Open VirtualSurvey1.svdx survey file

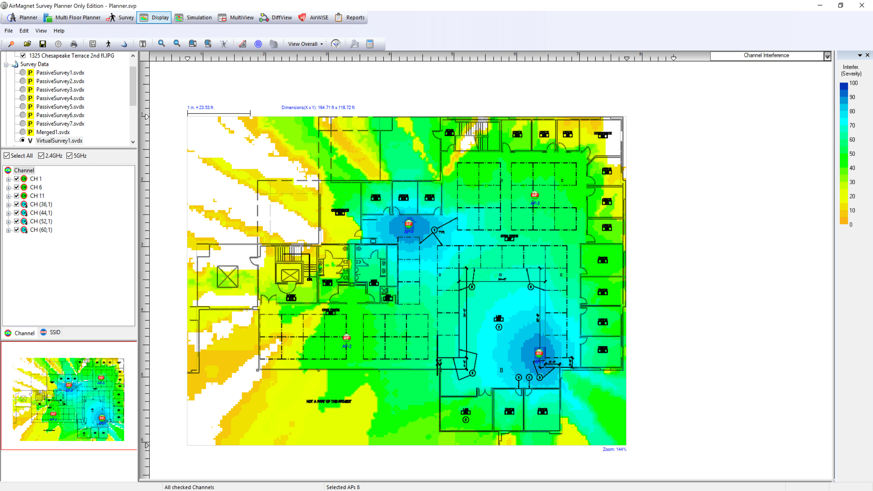[x=59, y=140]
